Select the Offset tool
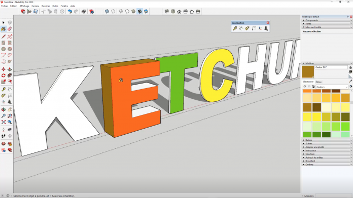Viewport: 353px width, 198px height. point(10,82)
